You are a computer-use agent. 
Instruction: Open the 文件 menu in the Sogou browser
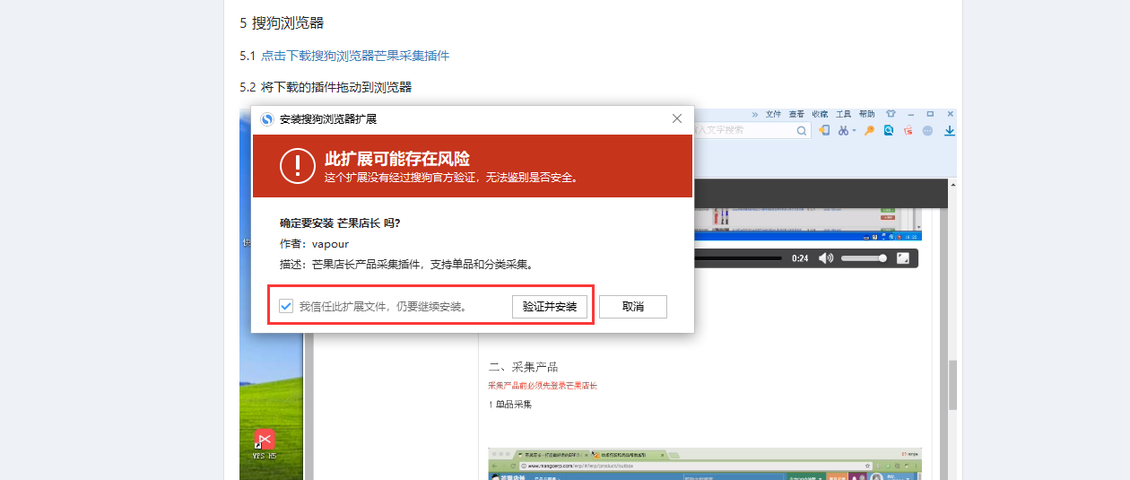(x=773, y=115)
